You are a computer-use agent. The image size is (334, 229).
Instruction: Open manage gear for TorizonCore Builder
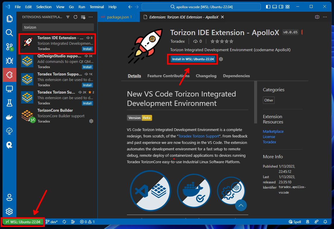coord(91,121)
